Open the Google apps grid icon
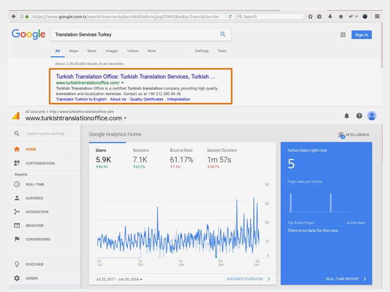 click(x=343, y=35)
